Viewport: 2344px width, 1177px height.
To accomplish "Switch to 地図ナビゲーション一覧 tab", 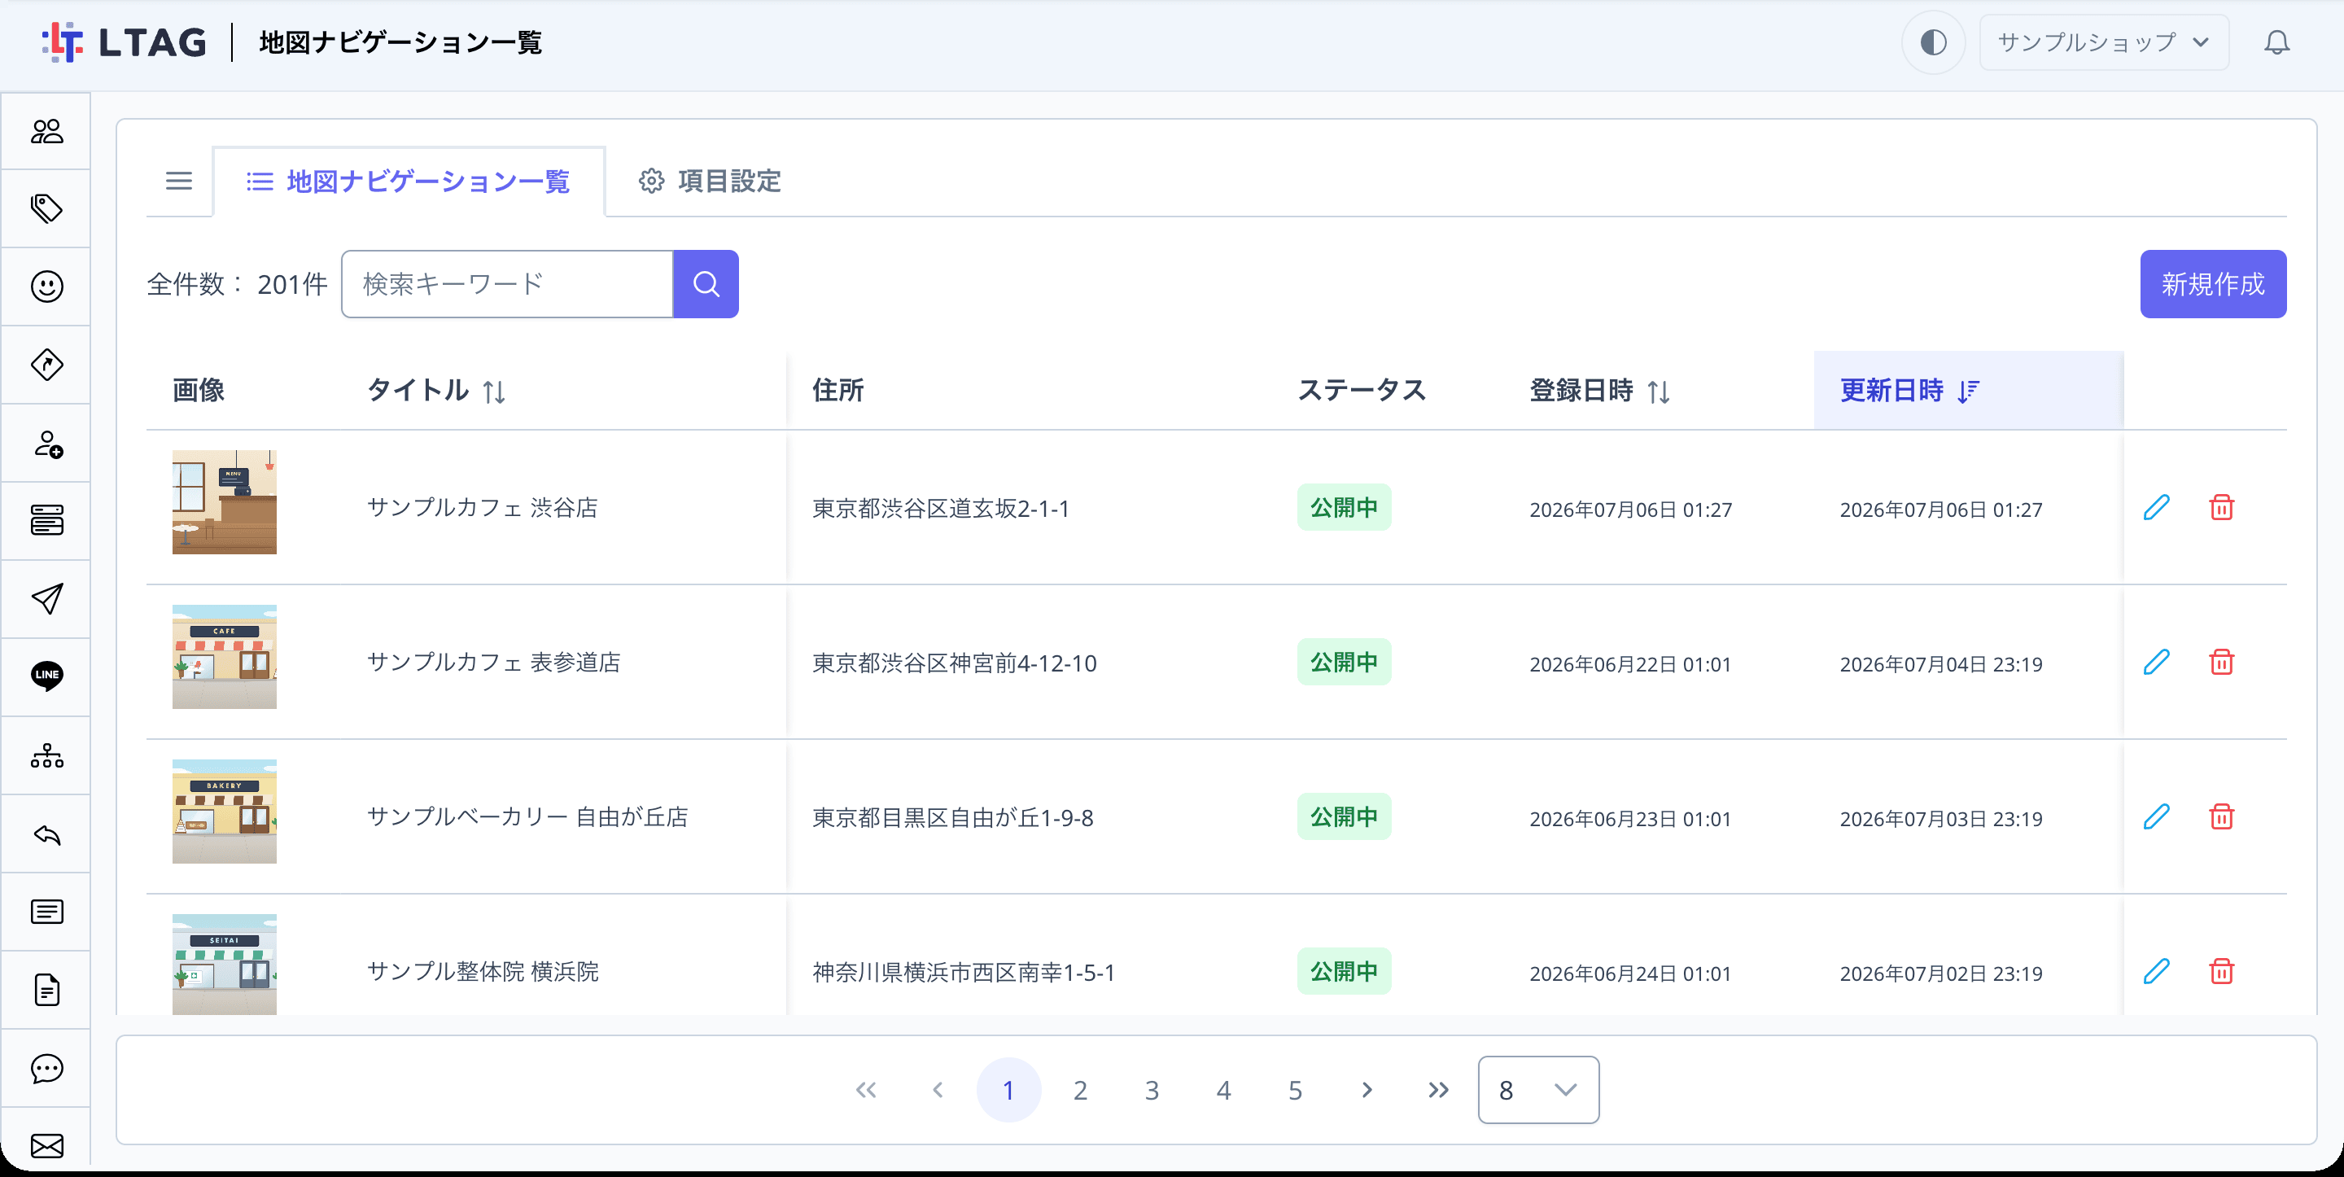I will pyautogui.click(x=409, y=182).
